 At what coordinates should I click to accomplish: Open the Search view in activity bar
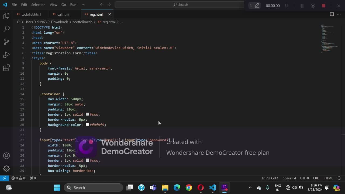6,29
